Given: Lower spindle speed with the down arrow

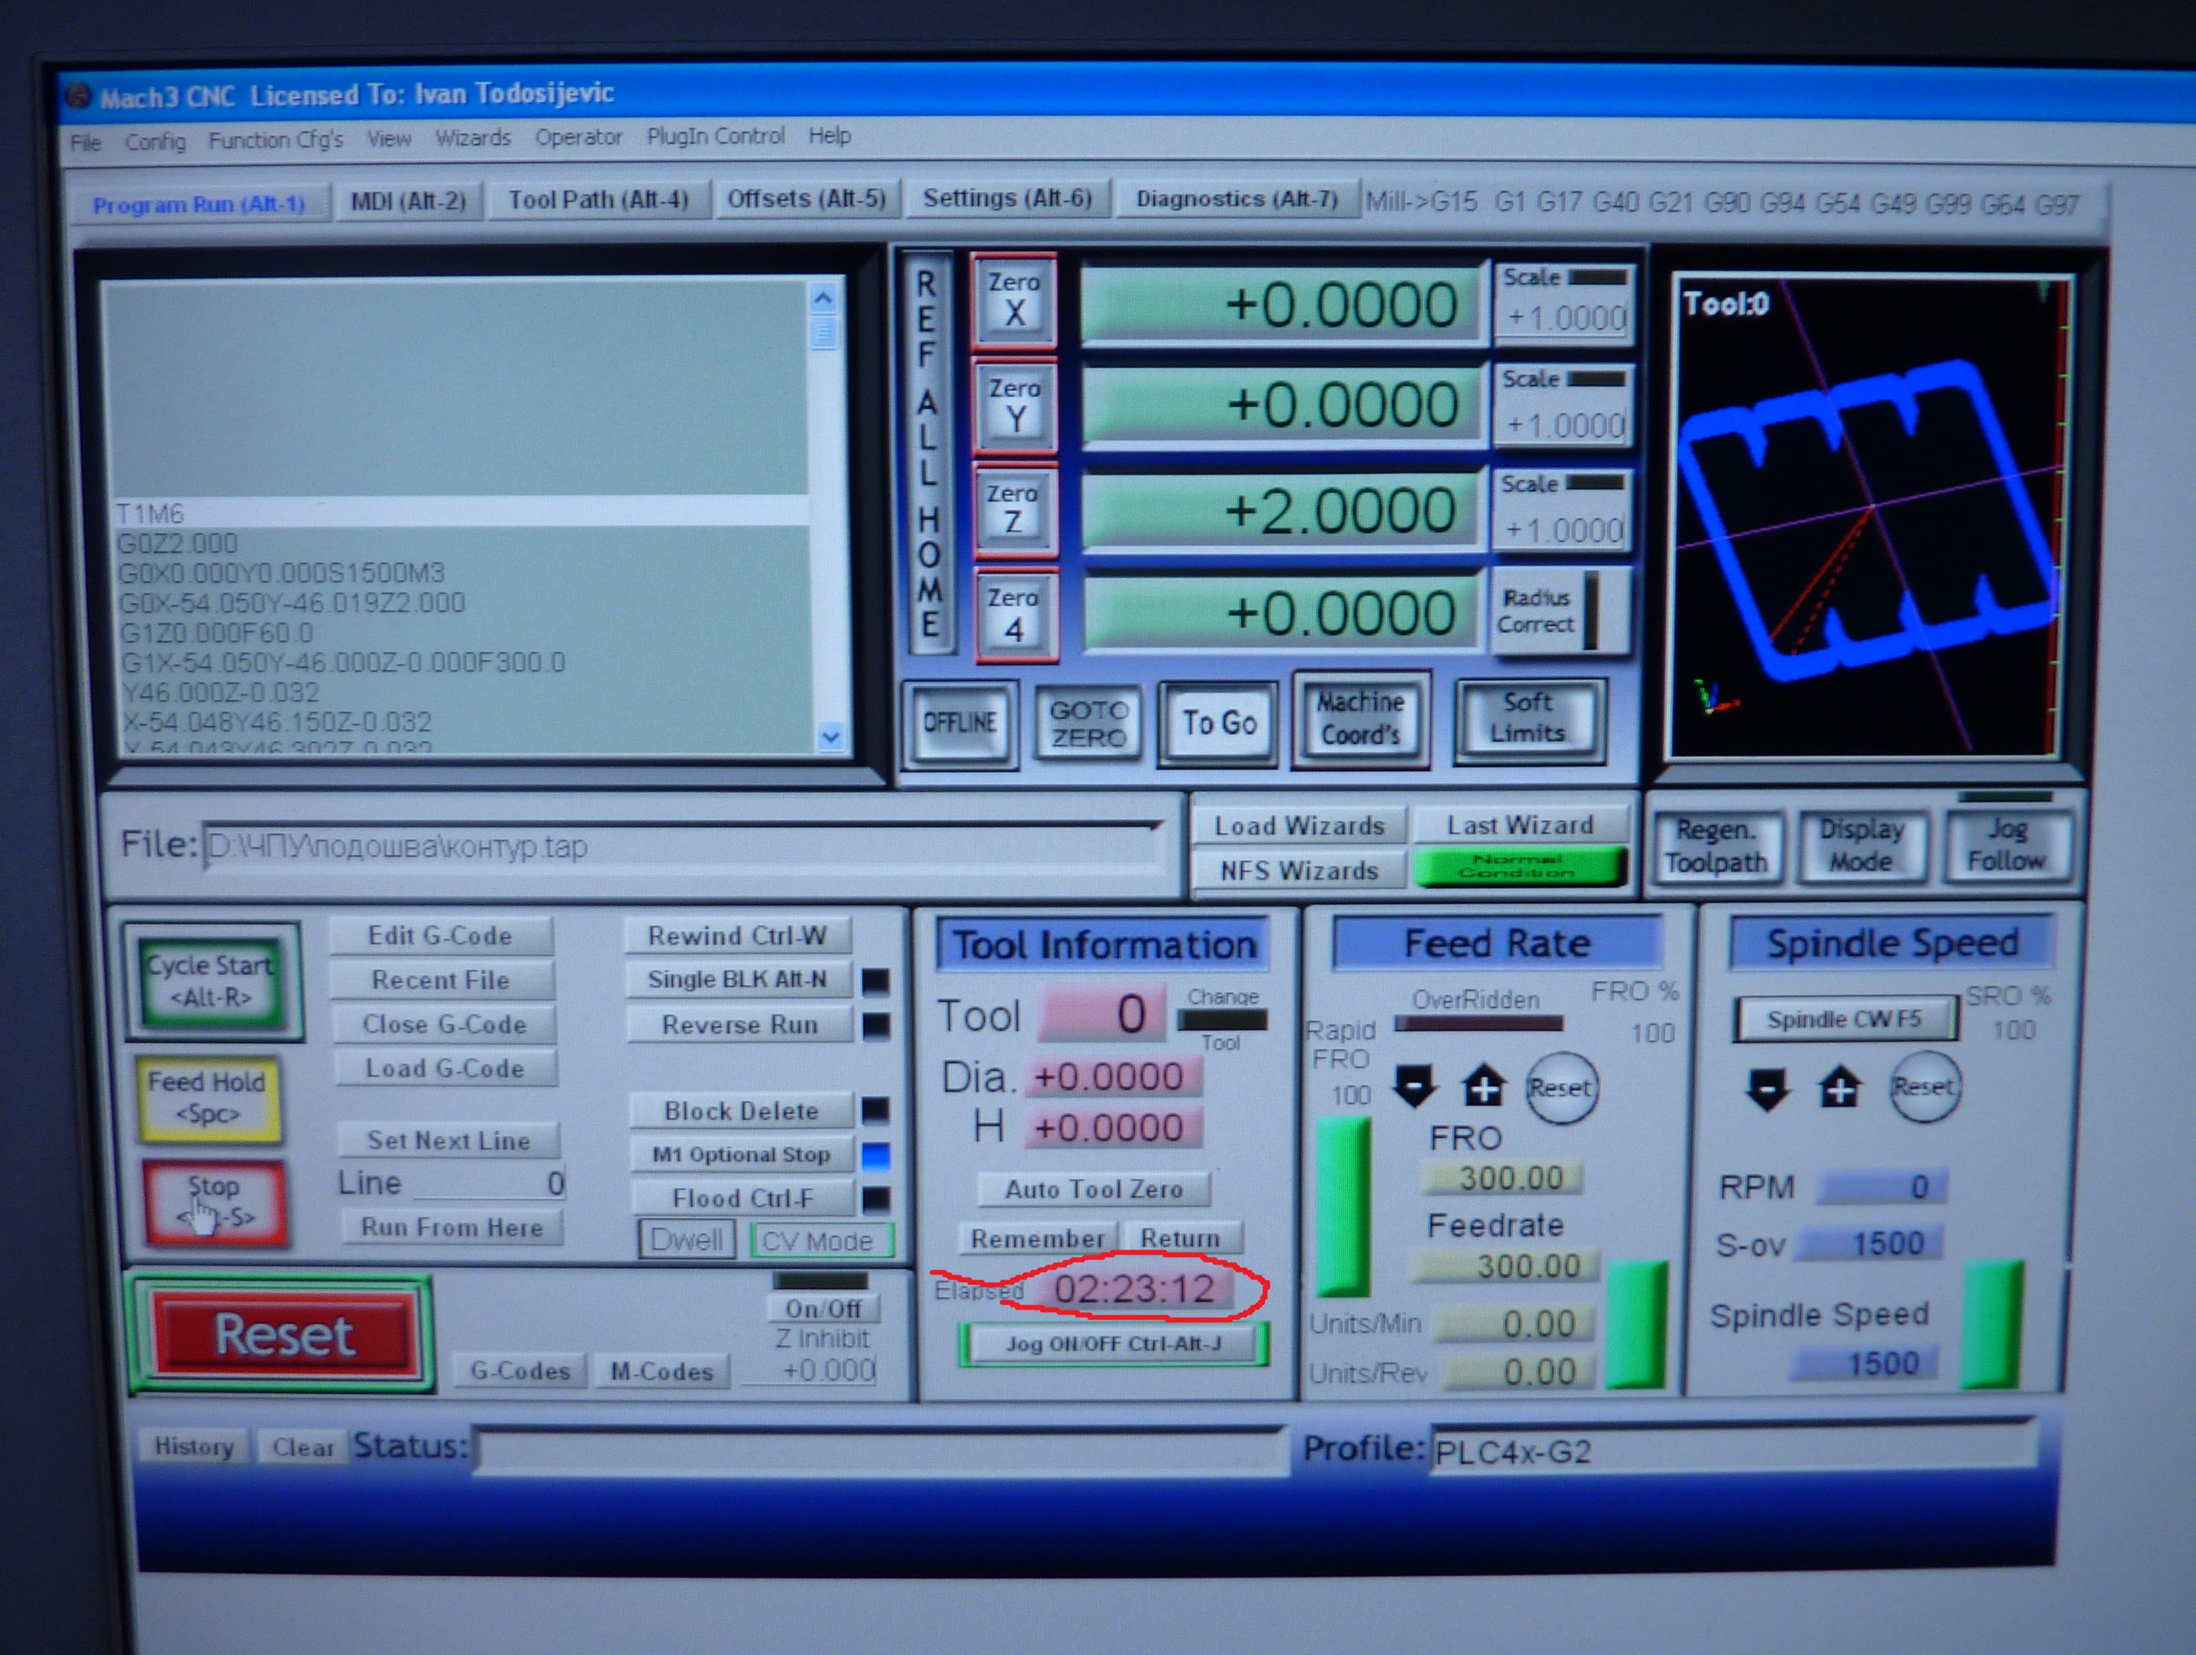Looking at the screenshot, I should (1767, 1089).
